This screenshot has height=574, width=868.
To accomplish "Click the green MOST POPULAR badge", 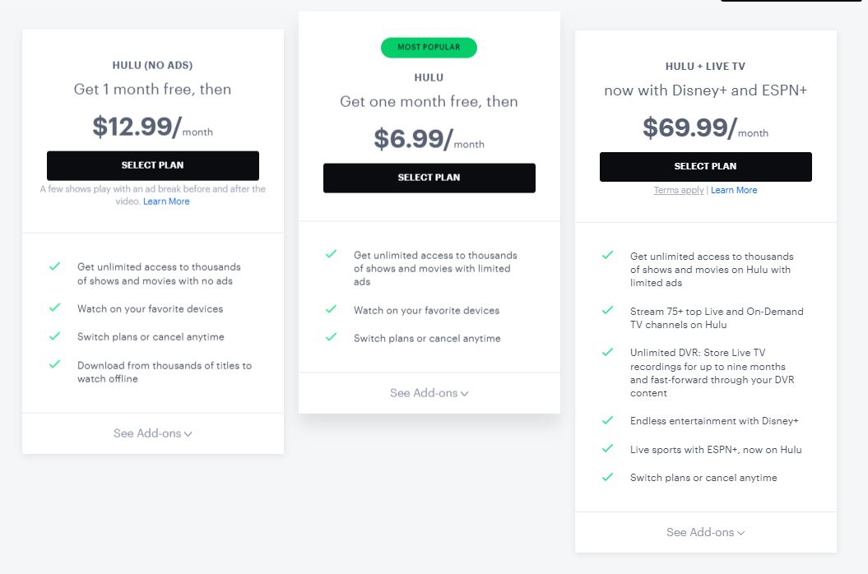I will [x=429, y=47].
